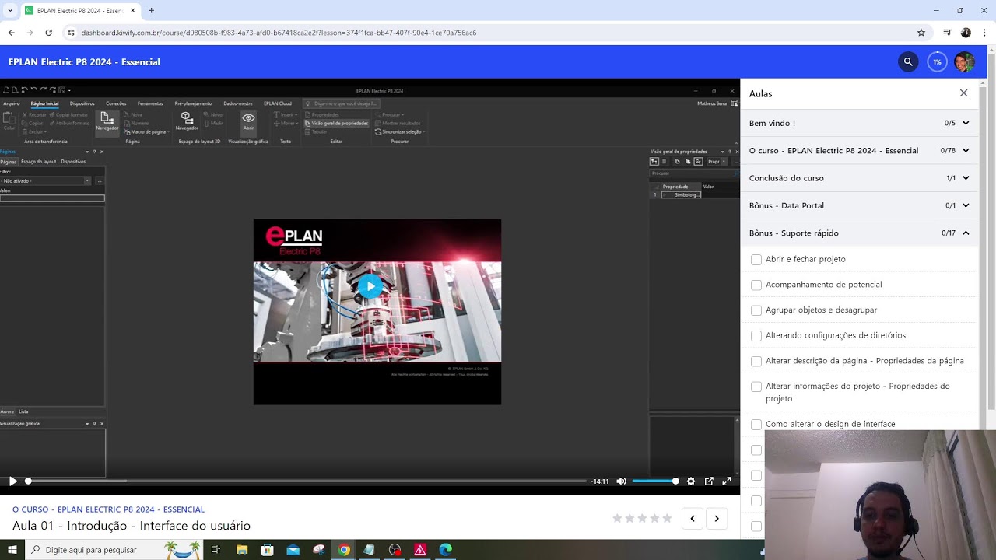996x560 pixels.
Task: Open video in picture-in-picture popout
Action: 709,481
